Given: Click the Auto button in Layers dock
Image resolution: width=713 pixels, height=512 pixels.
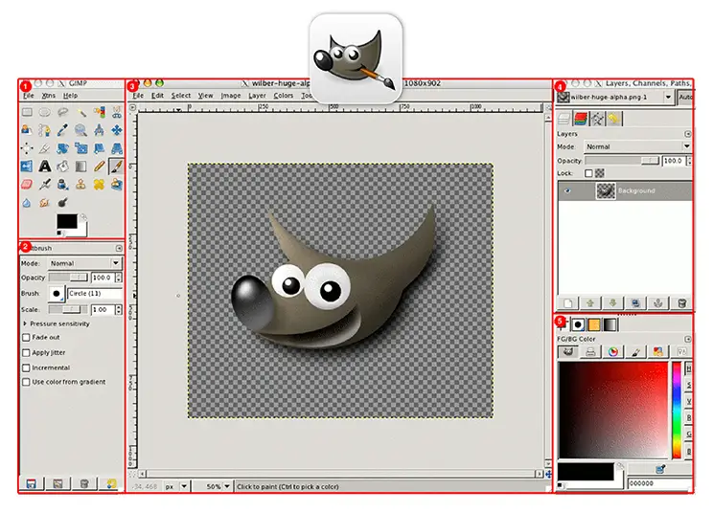Looking at the screenshot, I should (x=684, y=98).
